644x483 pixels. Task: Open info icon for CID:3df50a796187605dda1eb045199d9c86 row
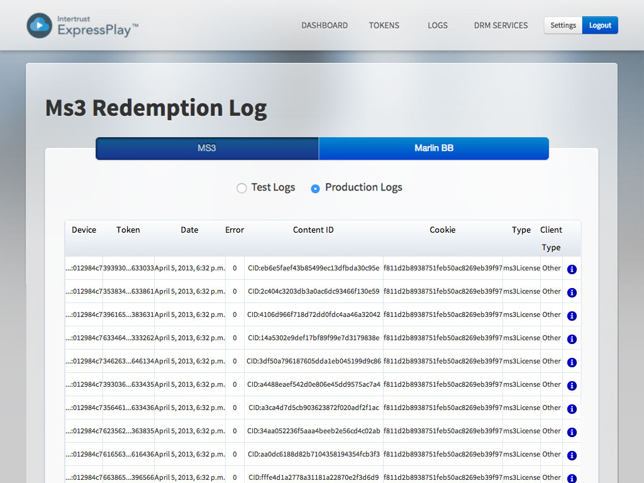click(x=572, y=362)
